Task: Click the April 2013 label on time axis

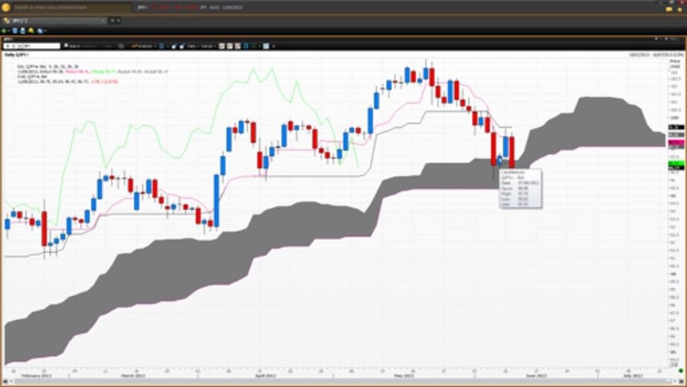Action: 264,376
